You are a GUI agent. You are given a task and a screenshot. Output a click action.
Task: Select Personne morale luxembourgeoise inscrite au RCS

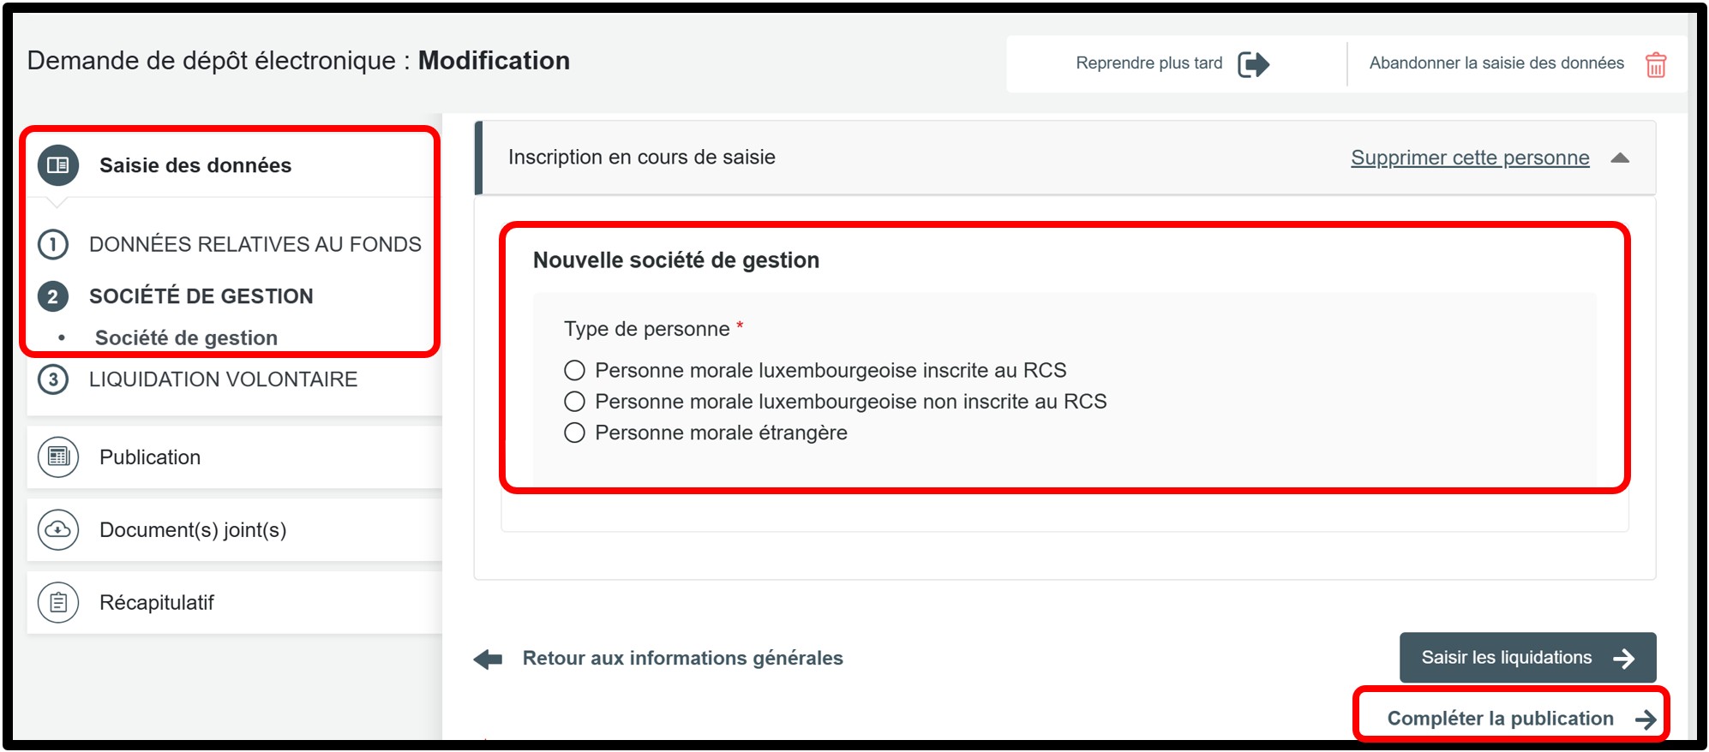tap(574, 370)
